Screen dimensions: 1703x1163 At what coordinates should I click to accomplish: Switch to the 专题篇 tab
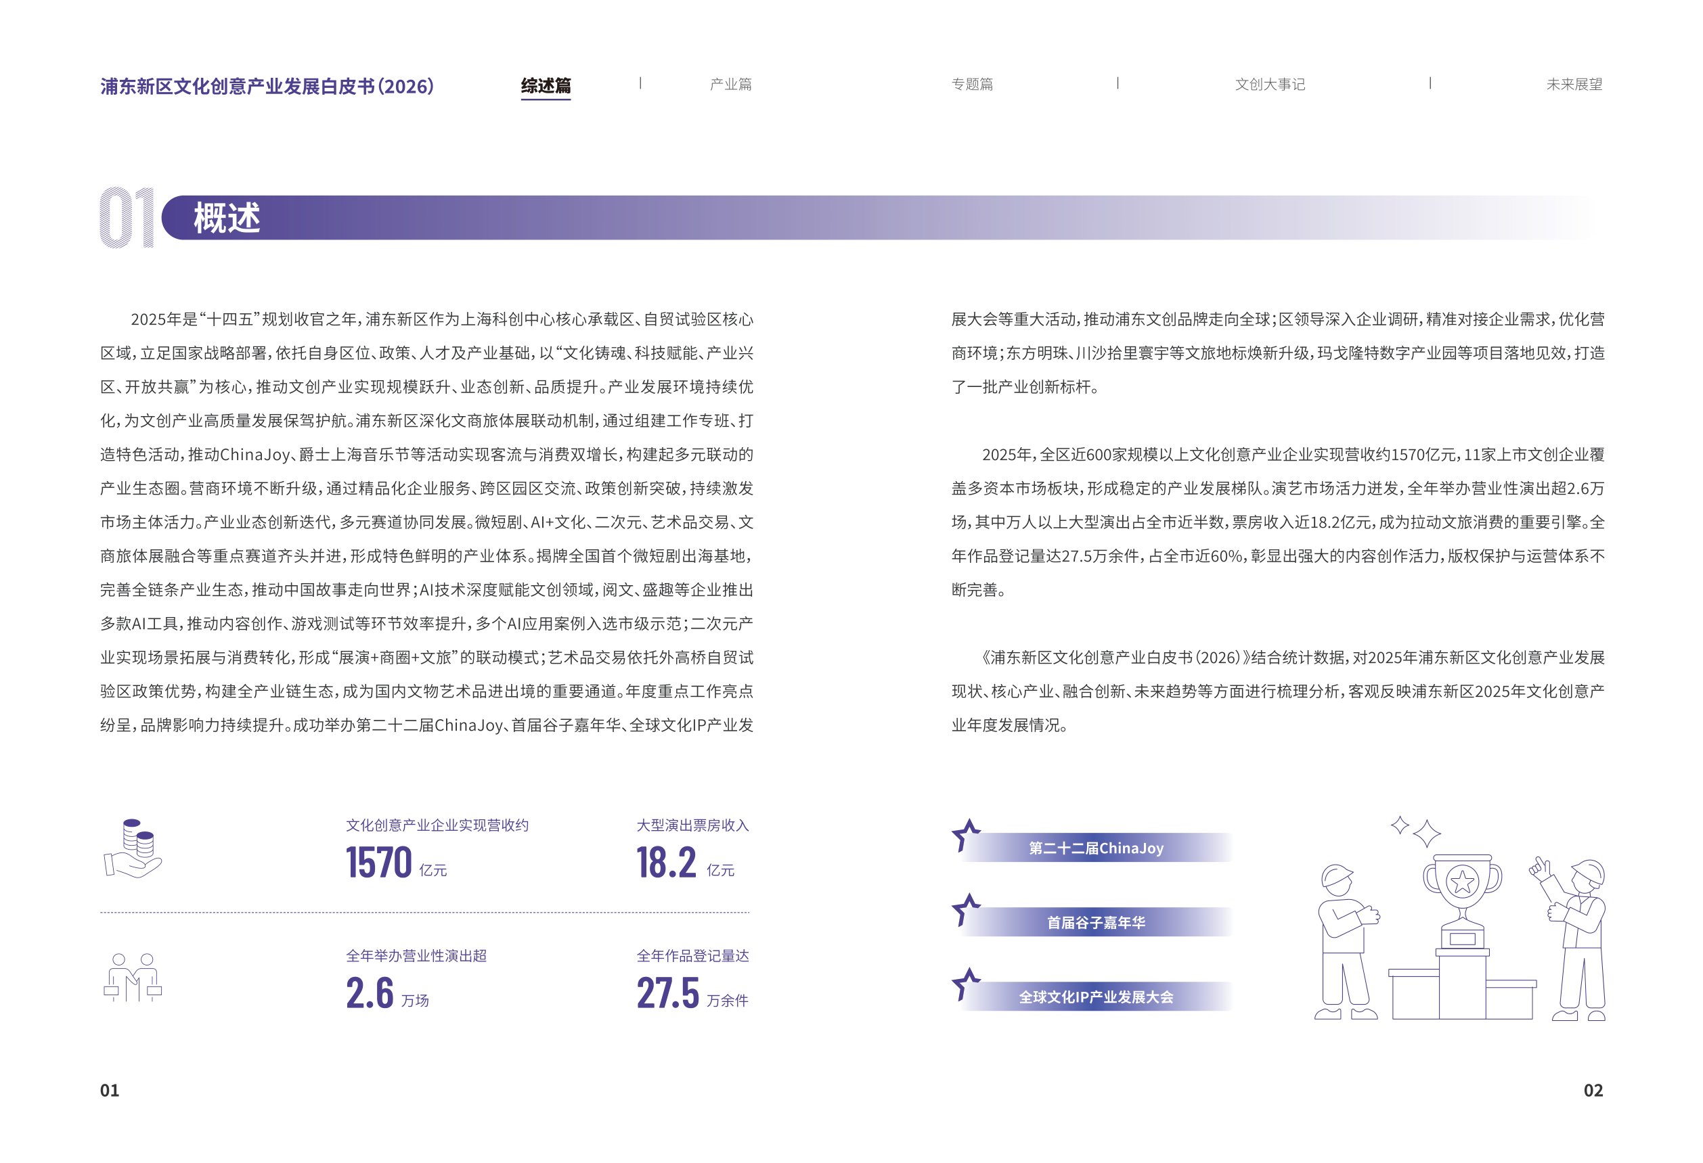click(972, 84)
